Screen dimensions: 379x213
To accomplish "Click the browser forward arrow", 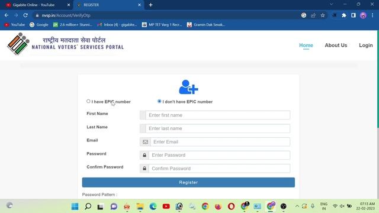I will [x=16, y=15].
